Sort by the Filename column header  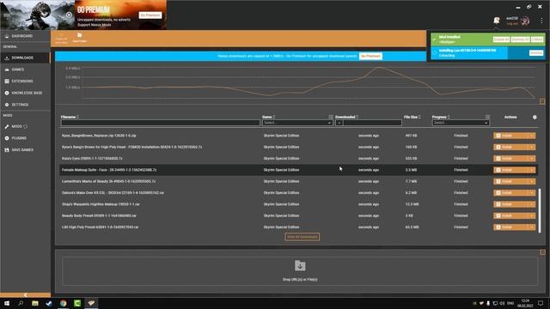click(x=69, y=117)
